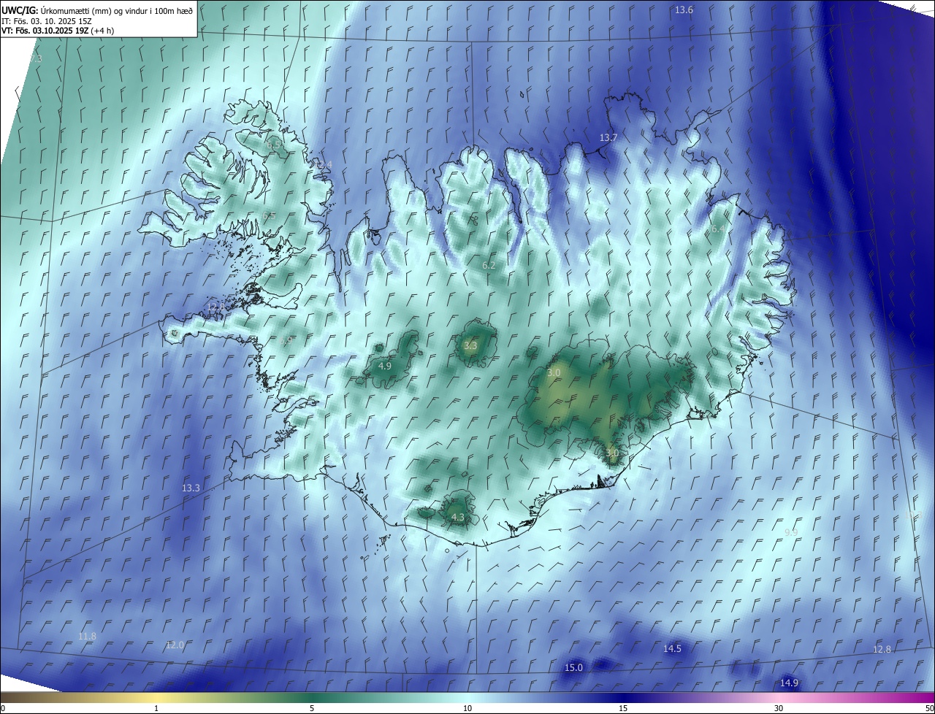This screenshot has height=714, width=935.
Task: Click the 6.4 value in east Iceland
Action: click(x=718, y=229)
